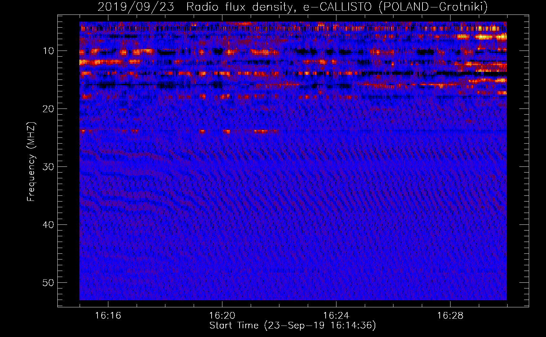Click the '50' frequency tick label

click(49, 283)
